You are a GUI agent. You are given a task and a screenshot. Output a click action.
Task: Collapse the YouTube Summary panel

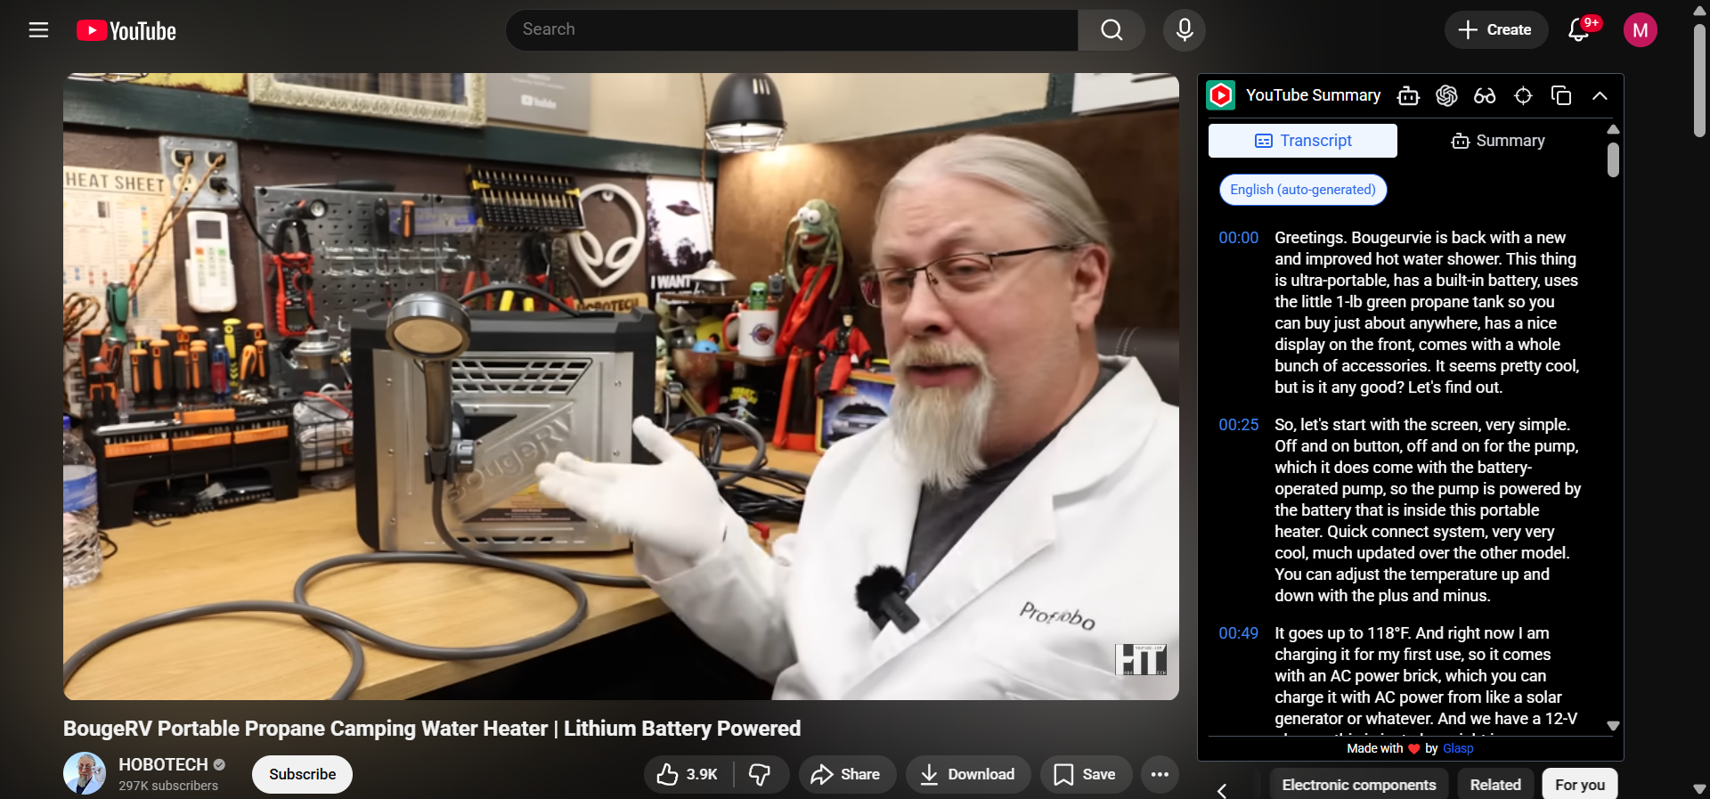pyautogui.click(x=1600, y=95)
